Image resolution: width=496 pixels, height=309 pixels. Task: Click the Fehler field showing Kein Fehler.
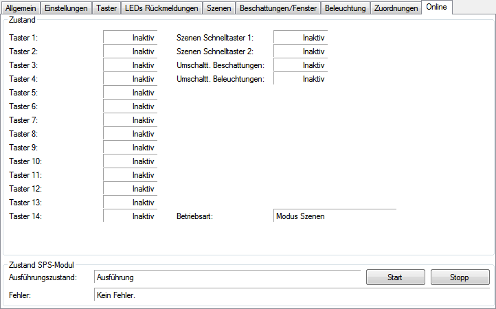pyautogui.click(x=292, y=295)
